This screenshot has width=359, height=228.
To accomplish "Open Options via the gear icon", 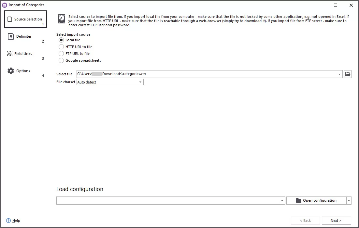I will [9, 71].
